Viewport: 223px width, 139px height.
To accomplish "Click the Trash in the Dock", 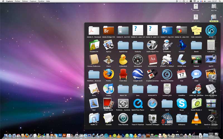I will (x=216, y=135).
